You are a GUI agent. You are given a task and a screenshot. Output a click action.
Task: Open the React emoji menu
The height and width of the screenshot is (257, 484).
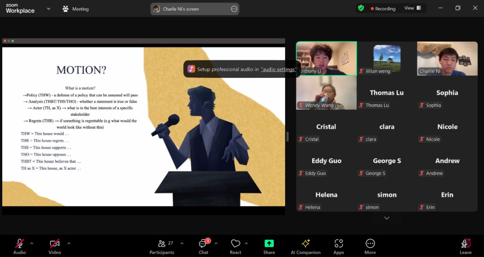pyautogui.click(x=236, y=247)
